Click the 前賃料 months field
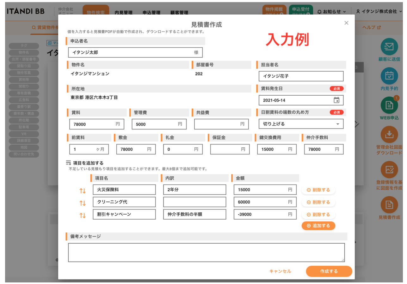The image size is (407, 284). (x=89, y=149)
